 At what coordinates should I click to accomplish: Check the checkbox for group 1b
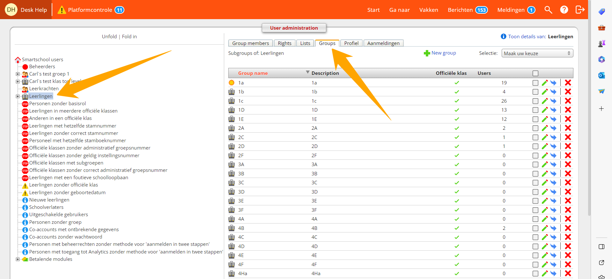(x=535, y=92)
